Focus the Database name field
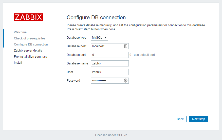222x140 pixels. [110, 63]
